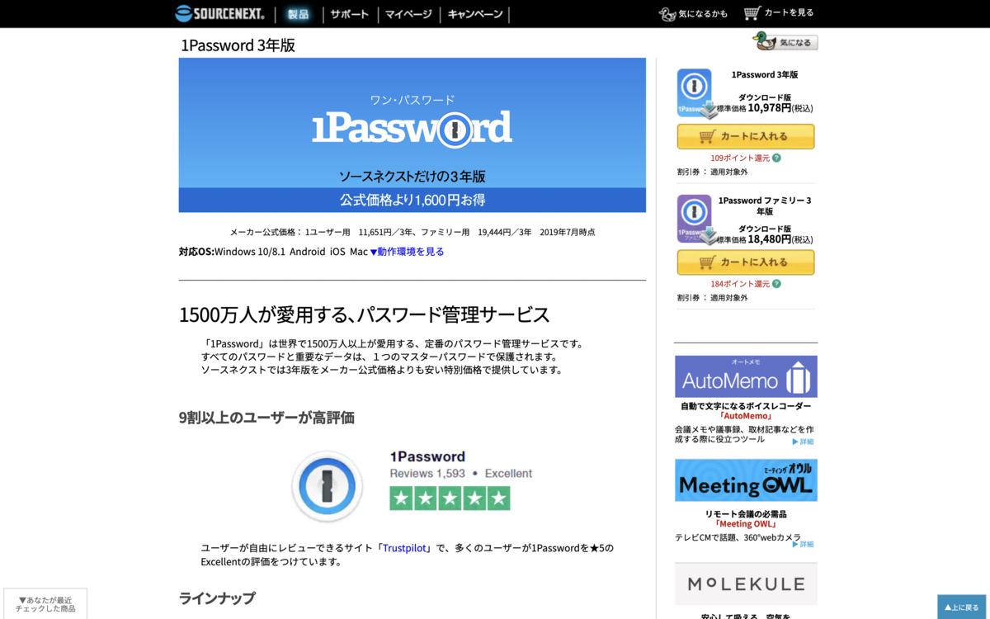Expand あなたが最近チェックした商品 panel
This screenshot has height=619, width=990.
(x=45, y=604)
